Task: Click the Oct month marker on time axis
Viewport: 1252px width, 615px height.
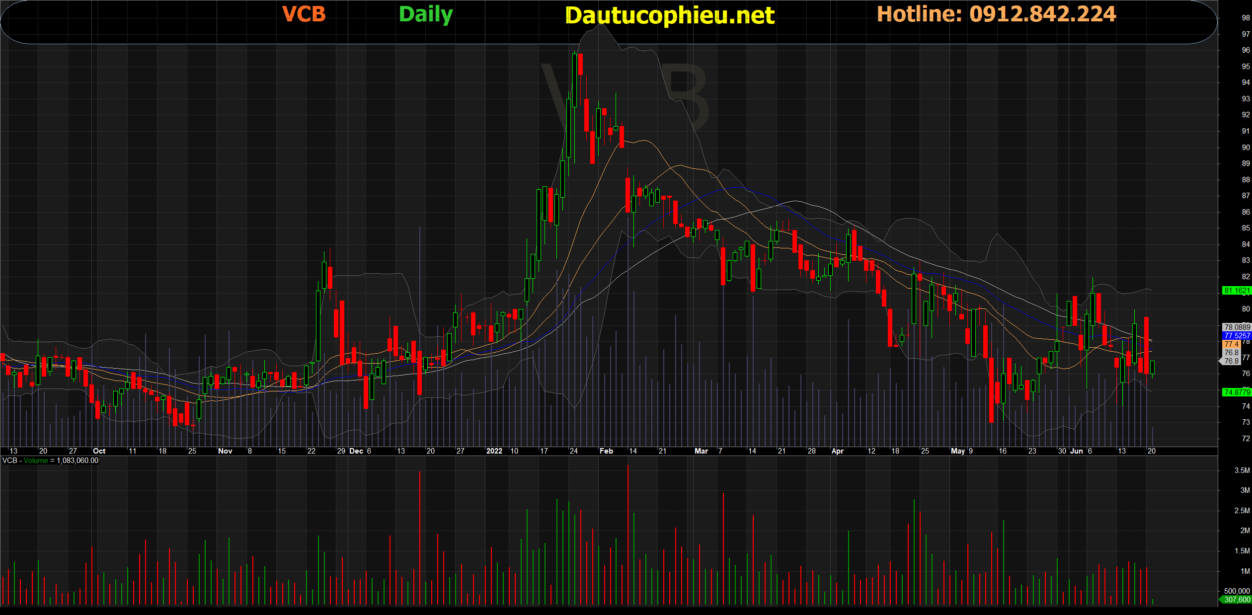Action: click(x=99, y=451)
